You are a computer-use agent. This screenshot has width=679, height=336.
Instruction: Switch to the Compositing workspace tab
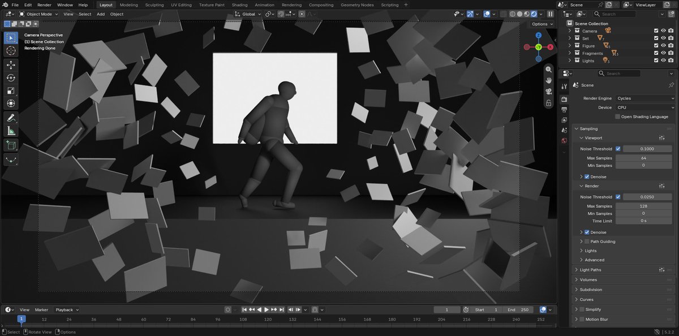[x=321, y=5]
